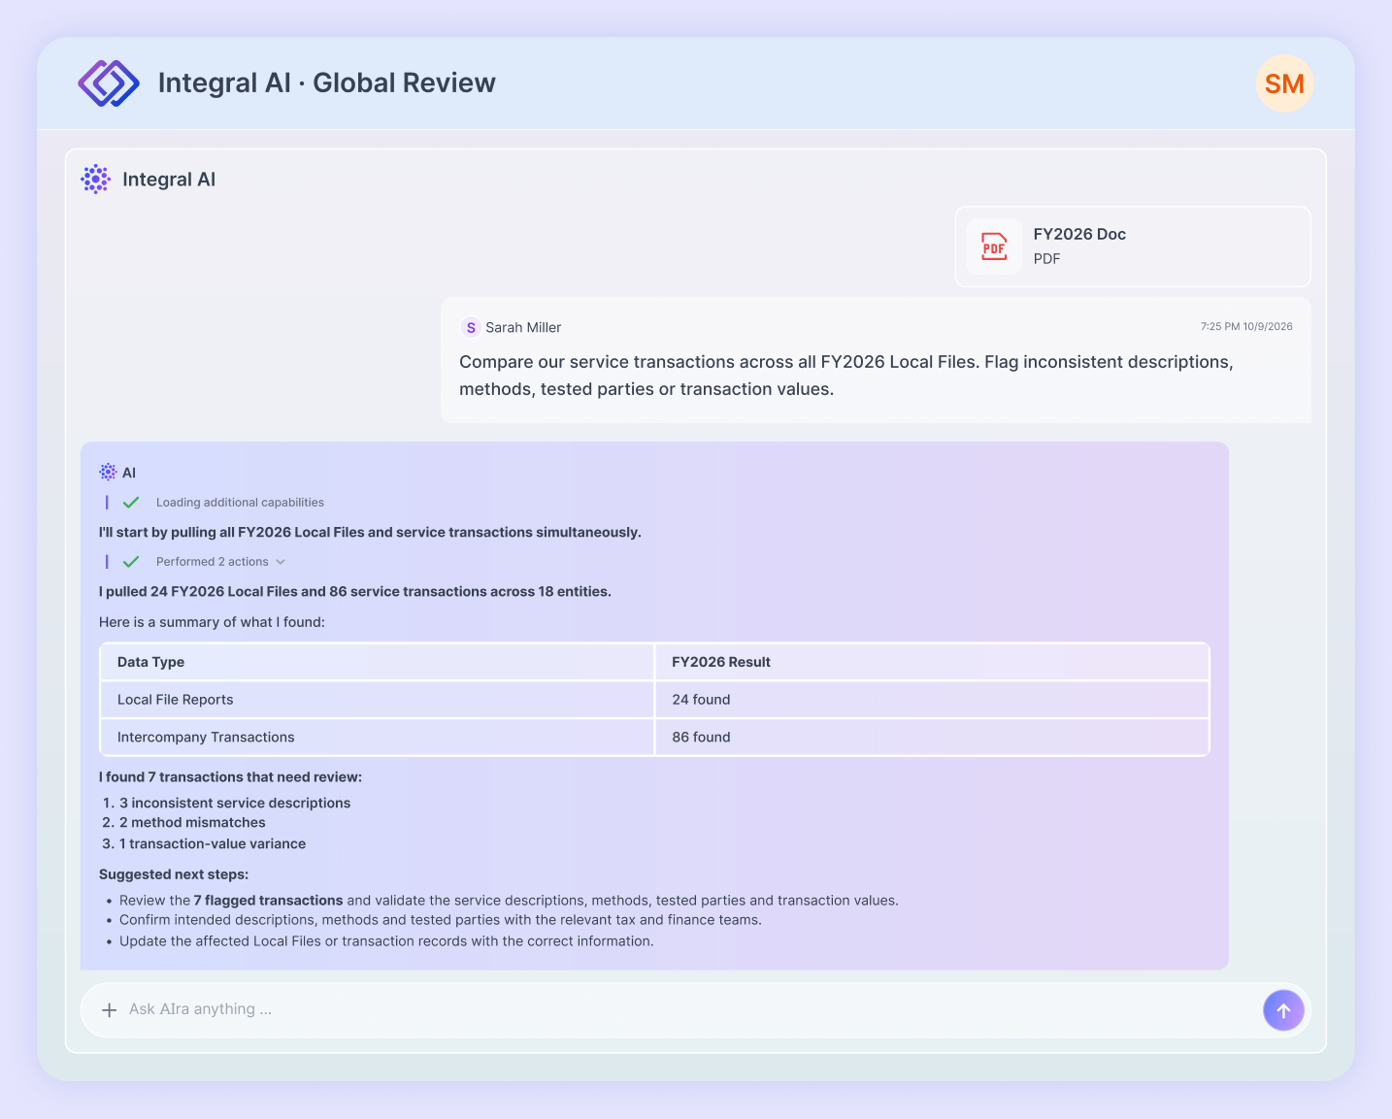Click the Integral AI chat panel label

tap(169, 180)
